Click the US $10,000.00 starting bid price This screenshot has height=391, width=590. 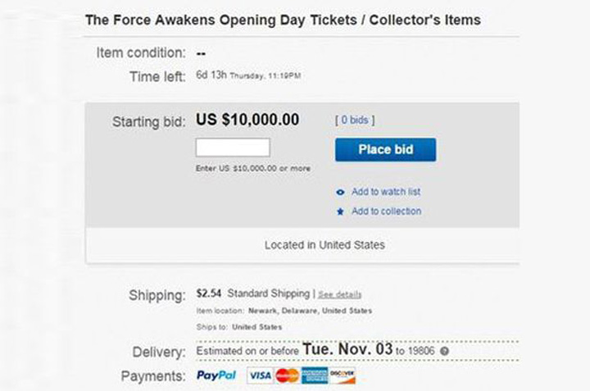click(247, 120)
